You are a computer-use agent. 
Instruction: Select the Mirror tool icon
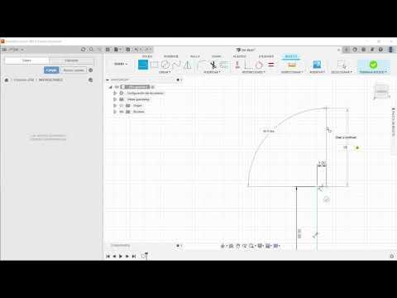(x=188, y=65)
